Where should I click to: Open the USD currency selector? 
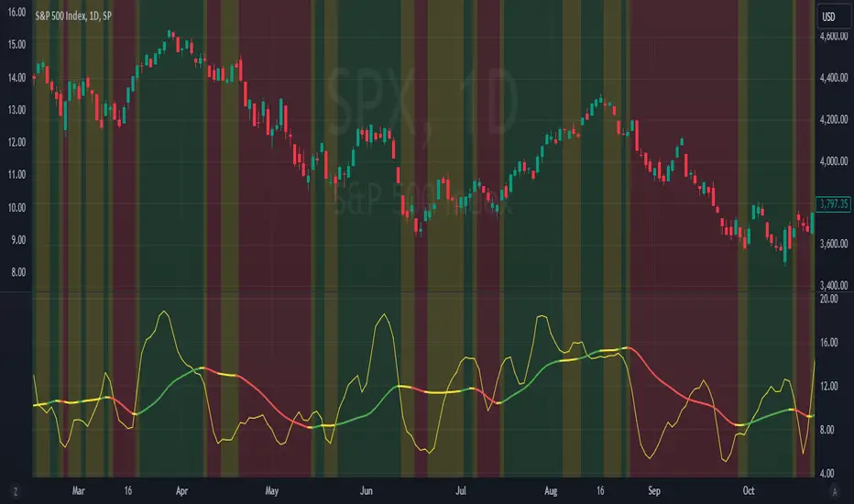point(833,16)
